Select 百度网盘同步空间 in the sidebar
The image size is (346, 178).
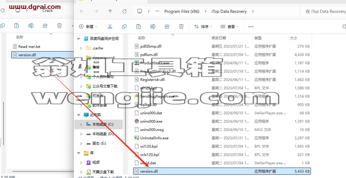(104, 39)
